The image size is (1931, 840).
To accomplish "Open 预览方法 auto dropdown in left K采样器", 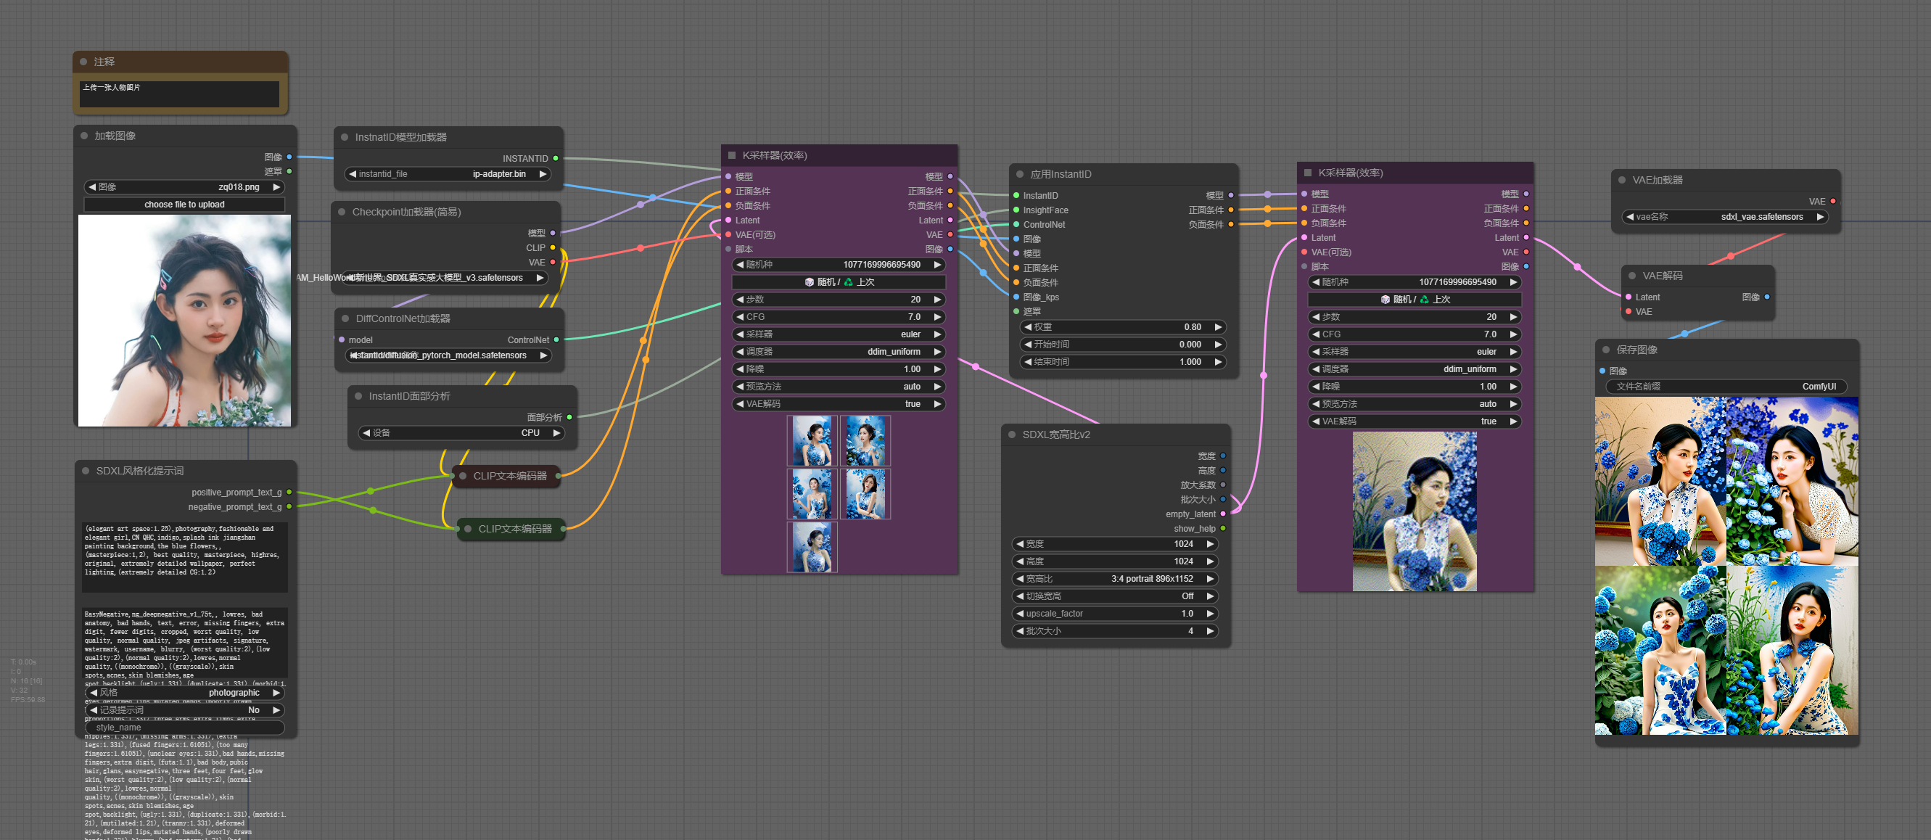I will (x=839, y=387).
